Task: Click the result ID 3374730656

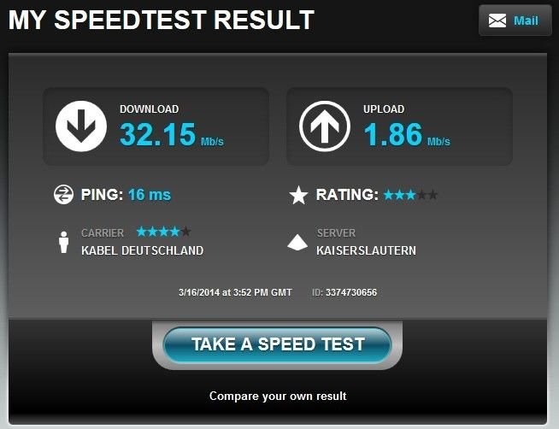Action: tap(351, 292)
